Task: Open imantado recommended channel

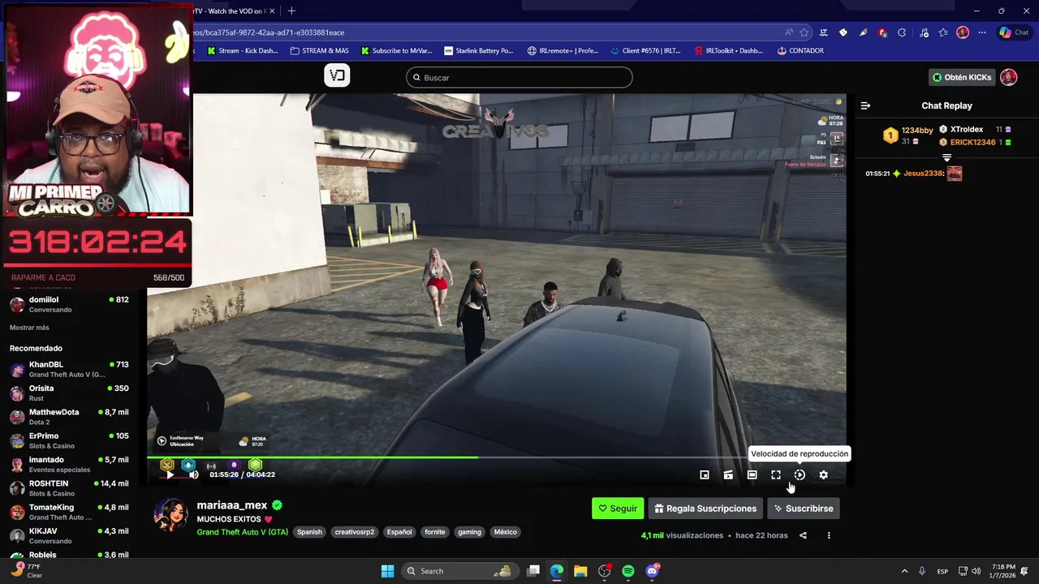Action: point(69,464)
